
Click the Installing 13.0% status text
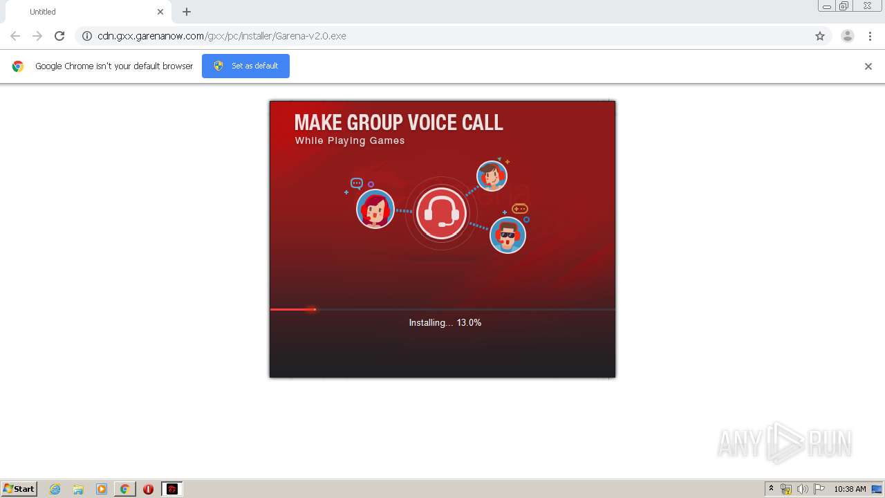pyautogui.click(x=445, y=322)
